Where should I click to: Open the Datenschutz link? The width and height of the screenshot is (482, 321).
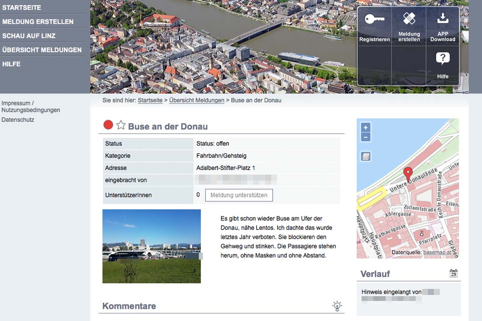18,120
